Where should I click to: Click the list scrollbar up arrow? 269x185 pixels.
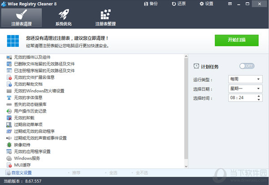186,56
